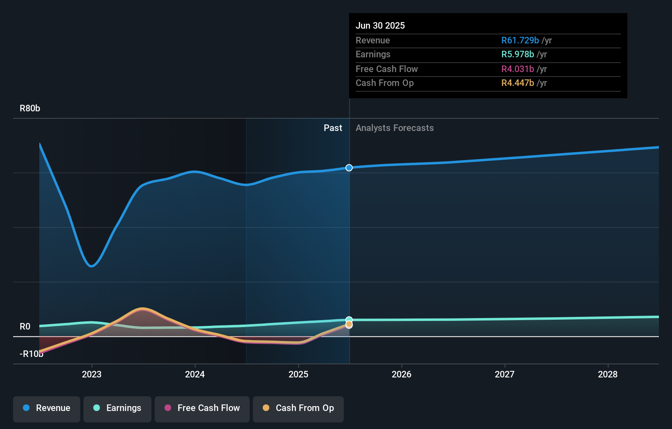This screenshot has height=429, width=672.
Task: Select the Earnings marker at the forecast divider
Action: coord(349,320)
